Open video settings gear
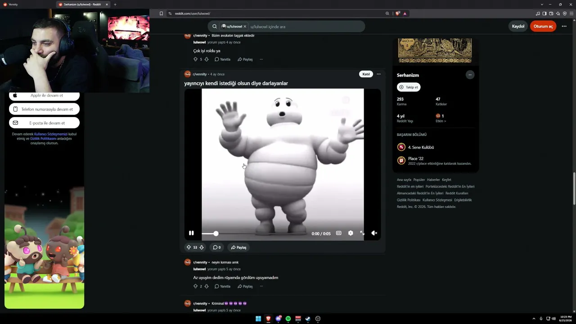This screenshot has width=576, height=324. (x=351, y=233)
